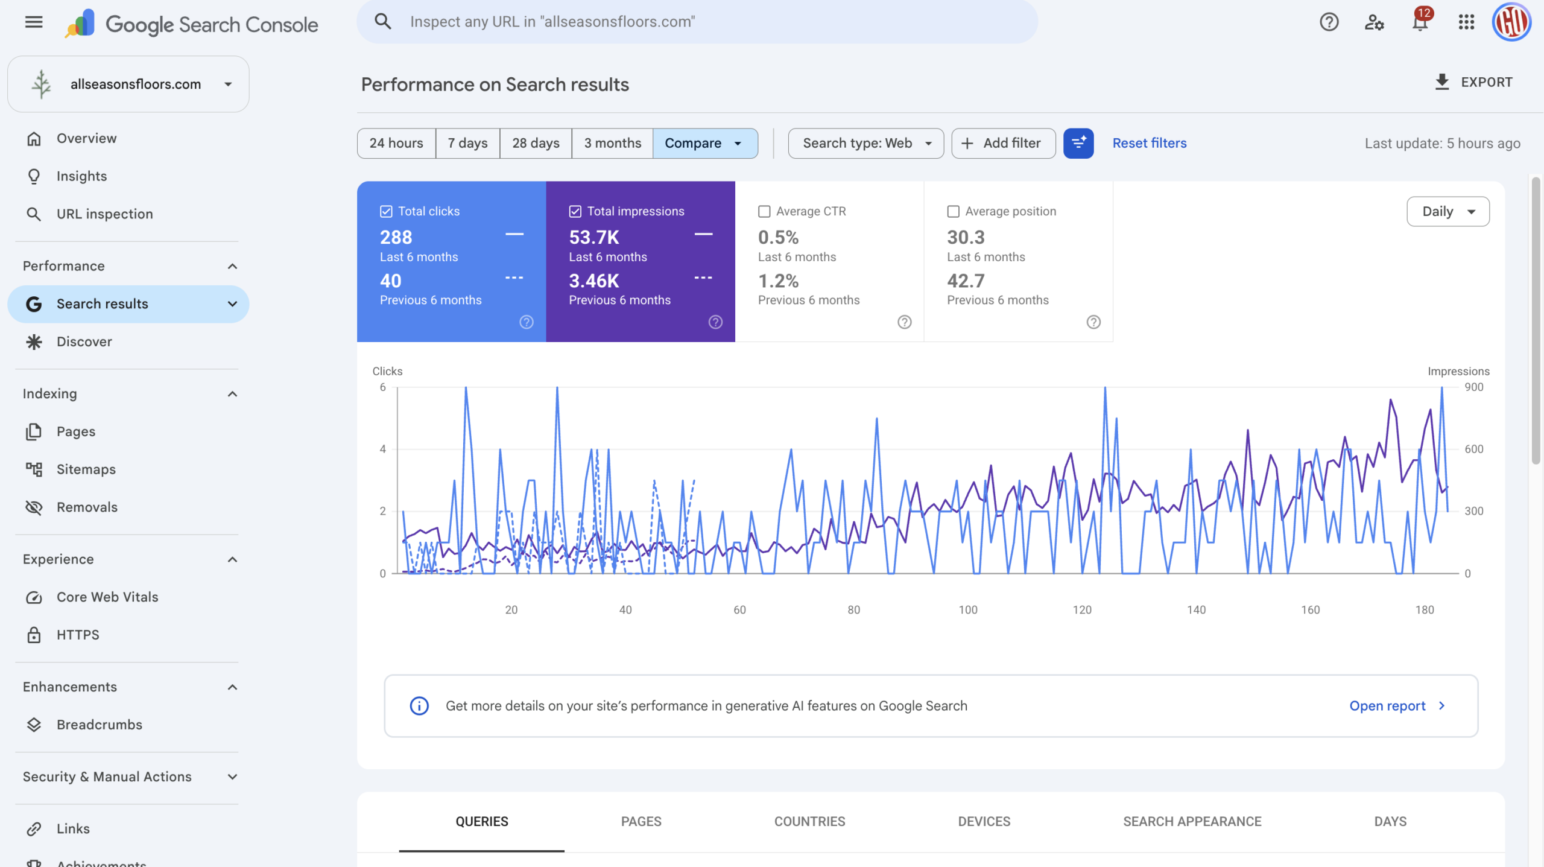Image resolution: width=1544 pixels, height=867 pixels.
Task: Open the Google apps grid
Action: (1466, 22)
